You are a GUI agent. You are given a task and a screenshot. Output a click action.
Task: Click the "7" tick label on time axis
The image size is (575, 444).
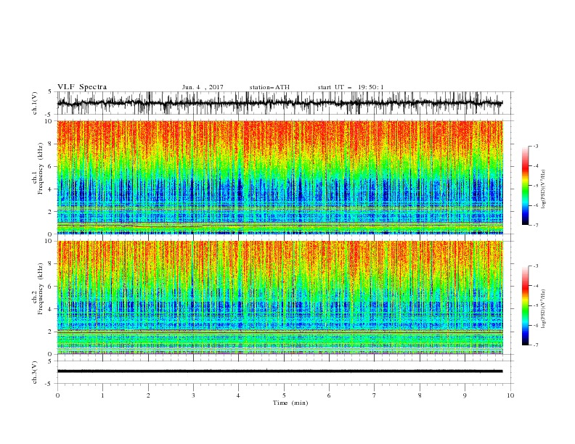pos(375,395)
